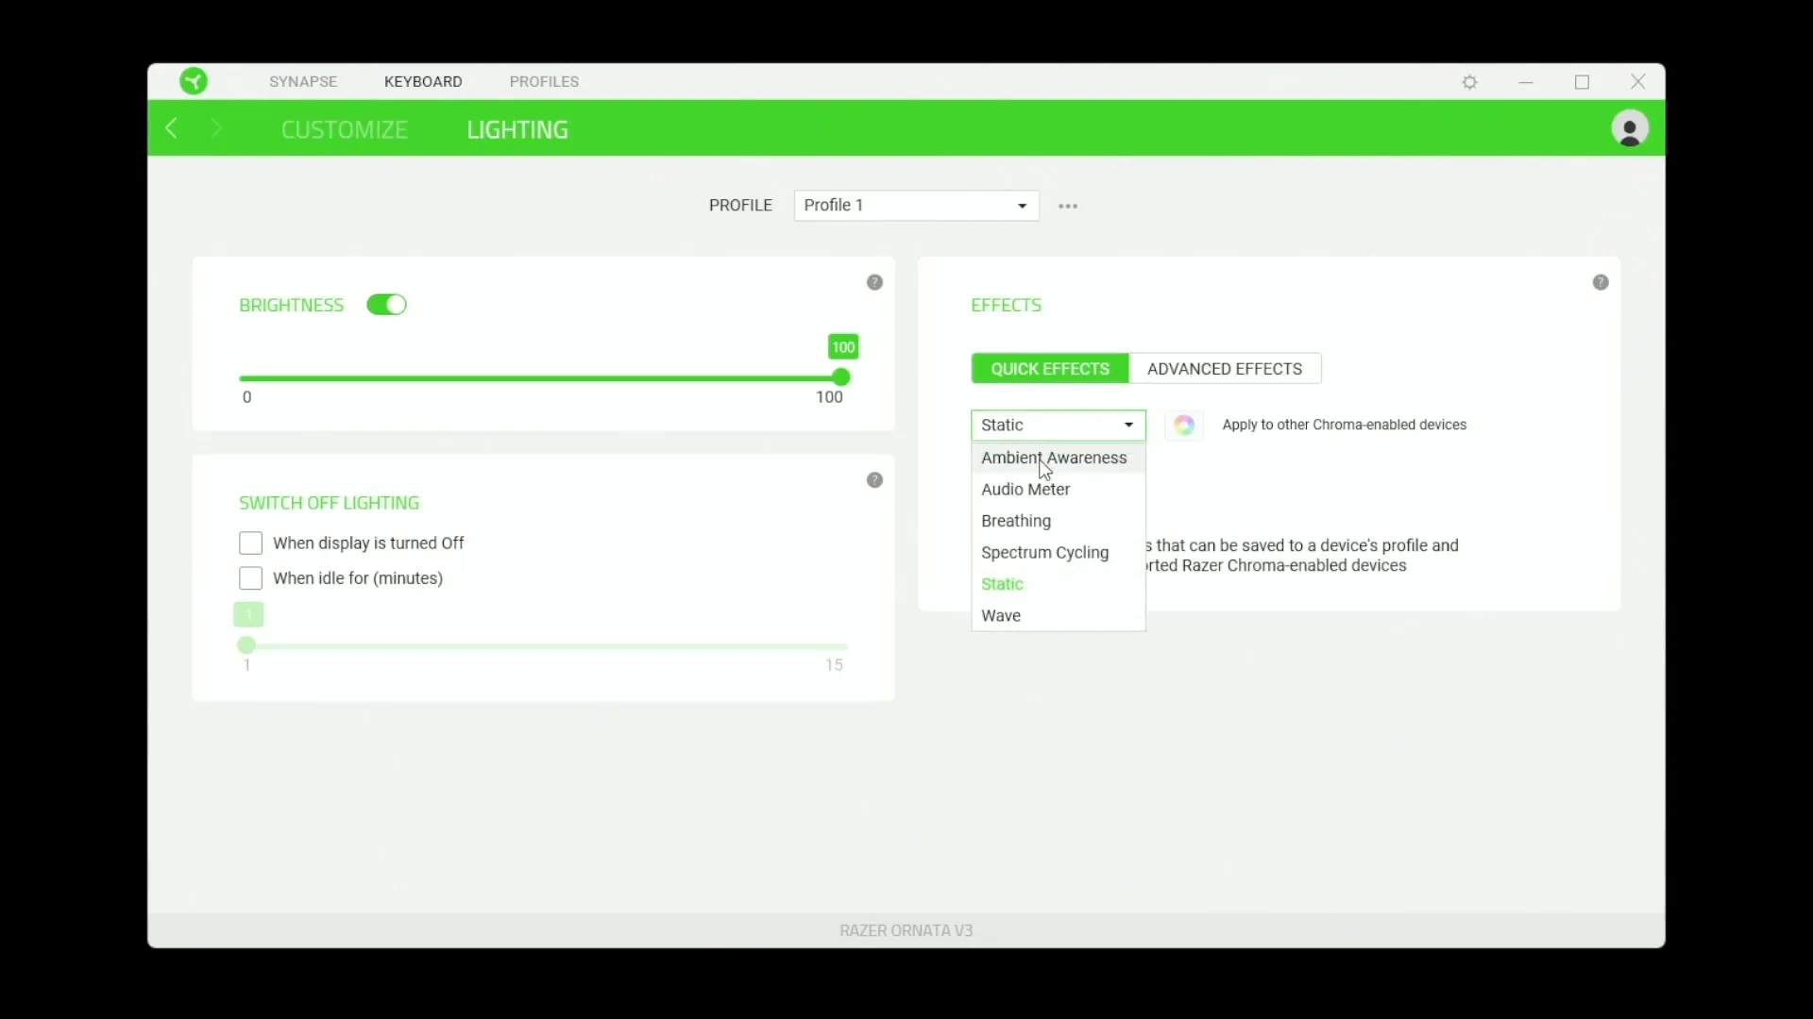Image resolution: width=1813 pixels, height=1019 pixels.
Task: Click Apply to other Chroma-enabled devices
Action: (1344, 426)
